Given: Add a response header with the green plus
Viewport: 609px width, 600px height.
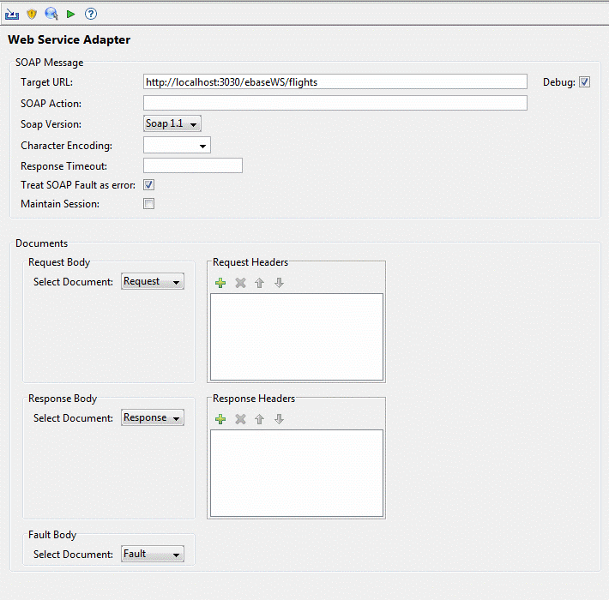Looking at the screenshot, I should (220, 419).
